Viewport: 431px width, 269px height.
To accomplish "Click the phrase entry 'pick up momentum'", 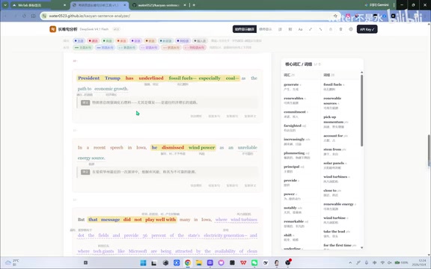I will pyautogui.click(x=334, y=120).
